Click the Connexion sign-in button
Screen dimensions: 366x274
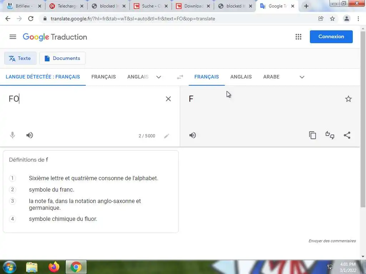tap(331, 37)
